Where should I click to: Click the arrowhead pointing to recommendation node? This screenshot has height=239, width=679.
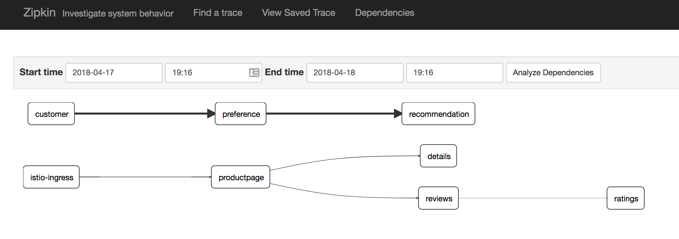pos(398,114)
